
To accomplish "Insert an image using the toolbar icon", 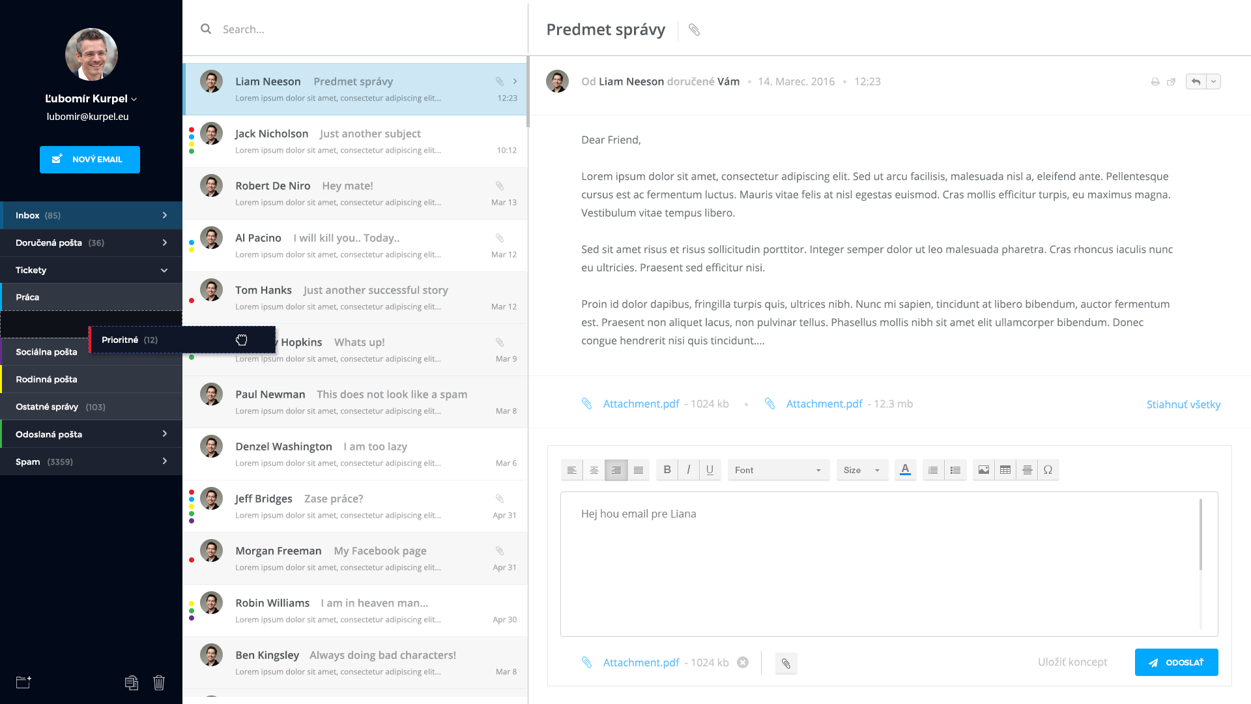I will [983, 470].
